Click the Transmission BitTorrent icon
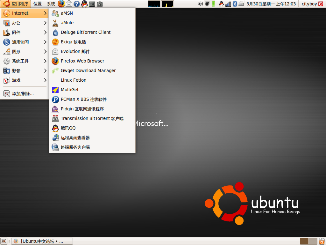 (x=55, y=119)
